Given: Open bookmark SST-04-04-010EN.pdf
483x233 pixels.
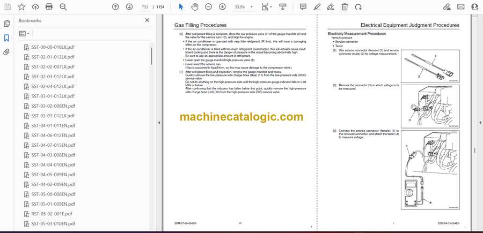Looking at the screenshot, I should pyautogui.click(x=53, y=165).
